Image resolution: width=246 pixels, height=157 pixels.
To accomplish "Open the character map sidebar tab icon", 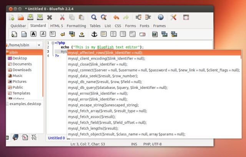I will click(x=34, y=137).
